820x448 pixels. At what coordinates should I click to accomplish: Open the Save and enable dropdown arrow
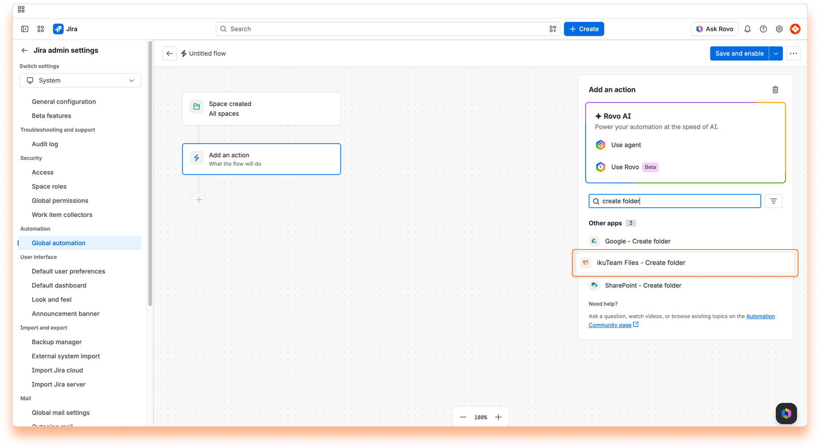coord(776,53)
